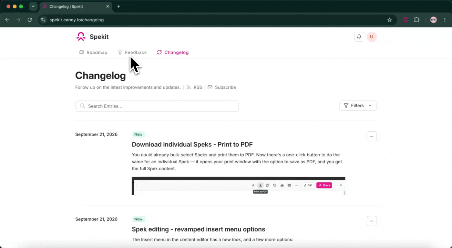Open the Chrome profile avatar

[x=433, y=20]
